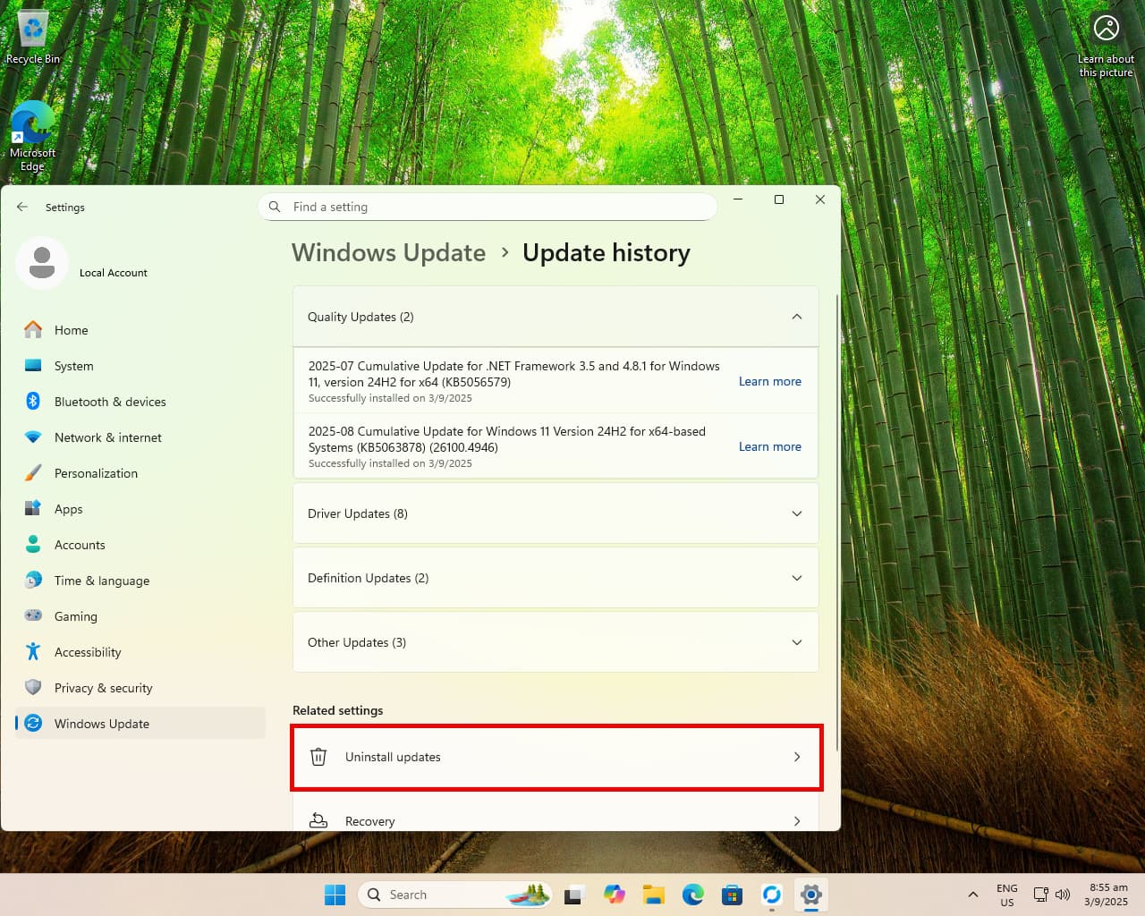1145x916 pixels.
Task: Learn more about KB5063878 update
Action: click(769, 446)
